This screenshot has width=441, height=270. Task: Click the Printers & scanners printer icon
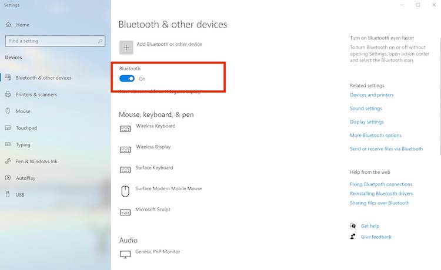point(8,95)
